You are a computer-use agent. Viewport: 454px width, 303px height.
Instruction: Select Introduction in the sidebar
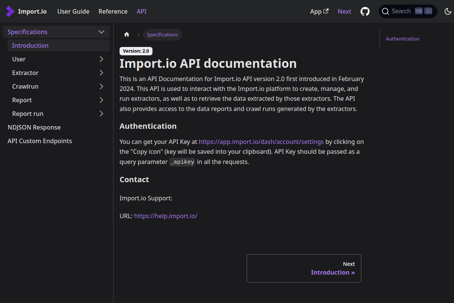(x=59, y=45)
